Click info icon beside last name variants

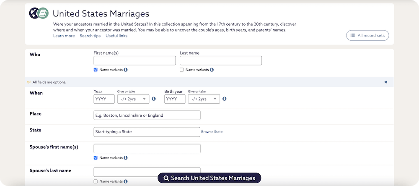[212, 70]
